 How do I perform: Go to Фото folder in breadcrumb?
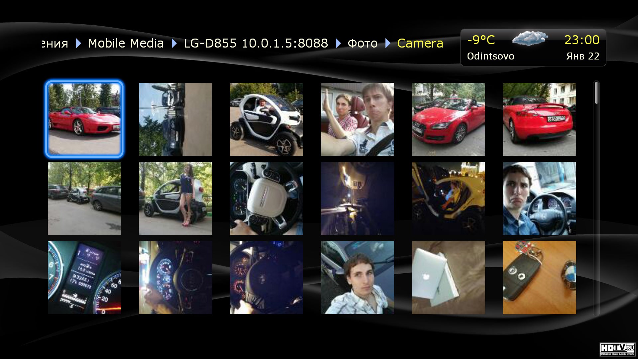(x=363, y=43)
